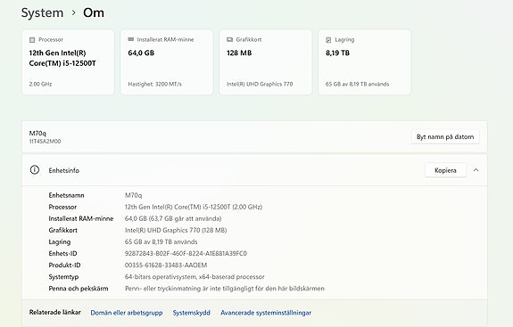Screen dimensions: 513x327
Task: Click the Penna och pekskärm value text
Action: (225, 289)
